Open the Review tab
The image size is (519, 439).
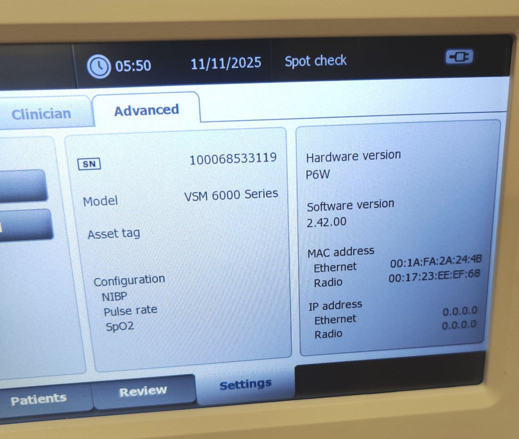(143, 391)
